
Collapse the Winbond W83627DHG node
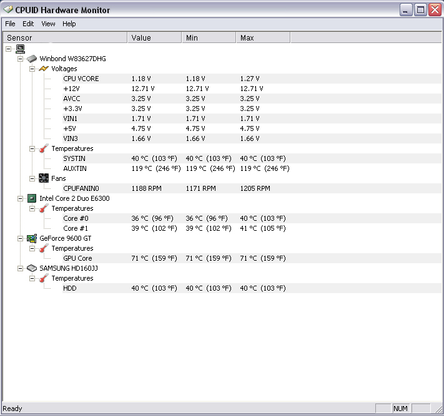pos(21,59)
